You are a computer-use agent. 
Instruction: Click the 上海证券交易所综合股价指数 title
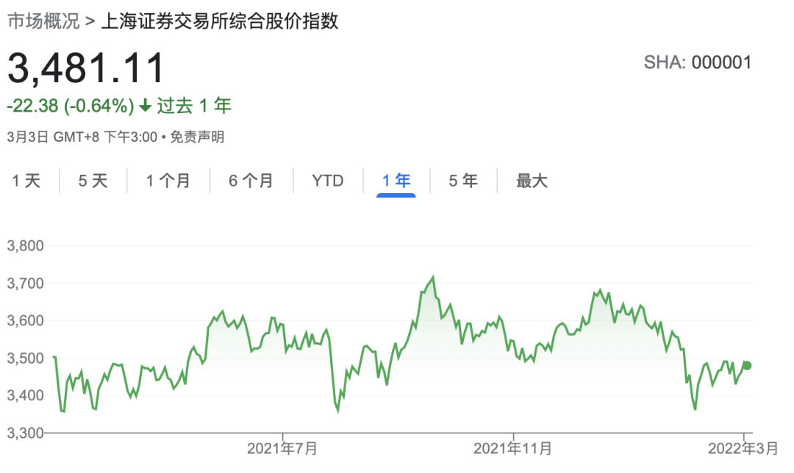[220, 21]
